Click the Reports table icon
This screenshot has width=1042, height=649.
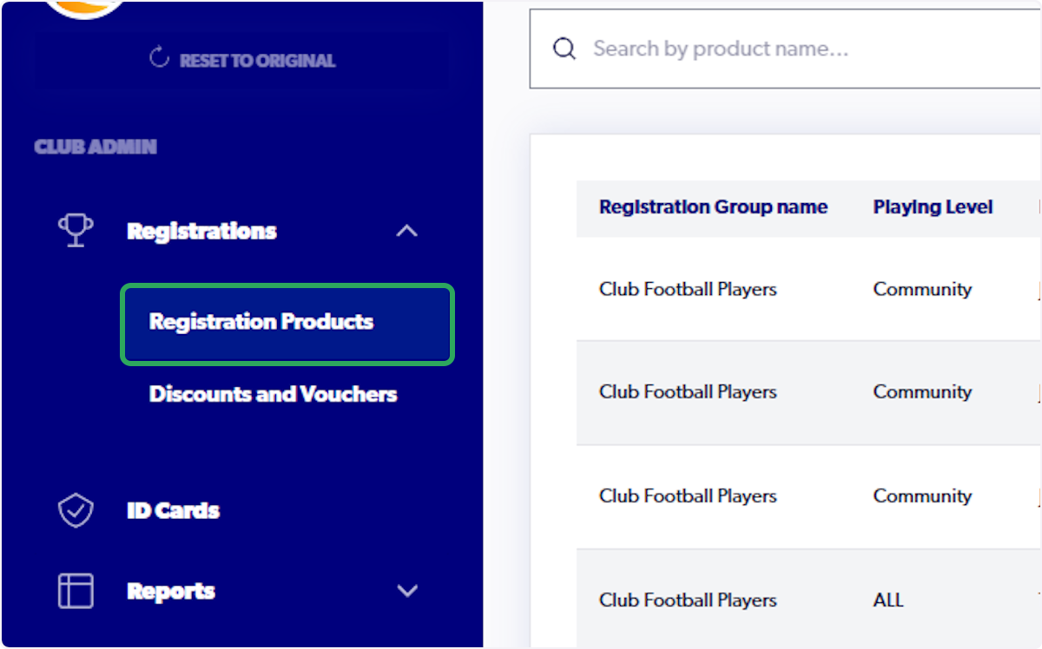pyautogui.click(x=76, y=591)
